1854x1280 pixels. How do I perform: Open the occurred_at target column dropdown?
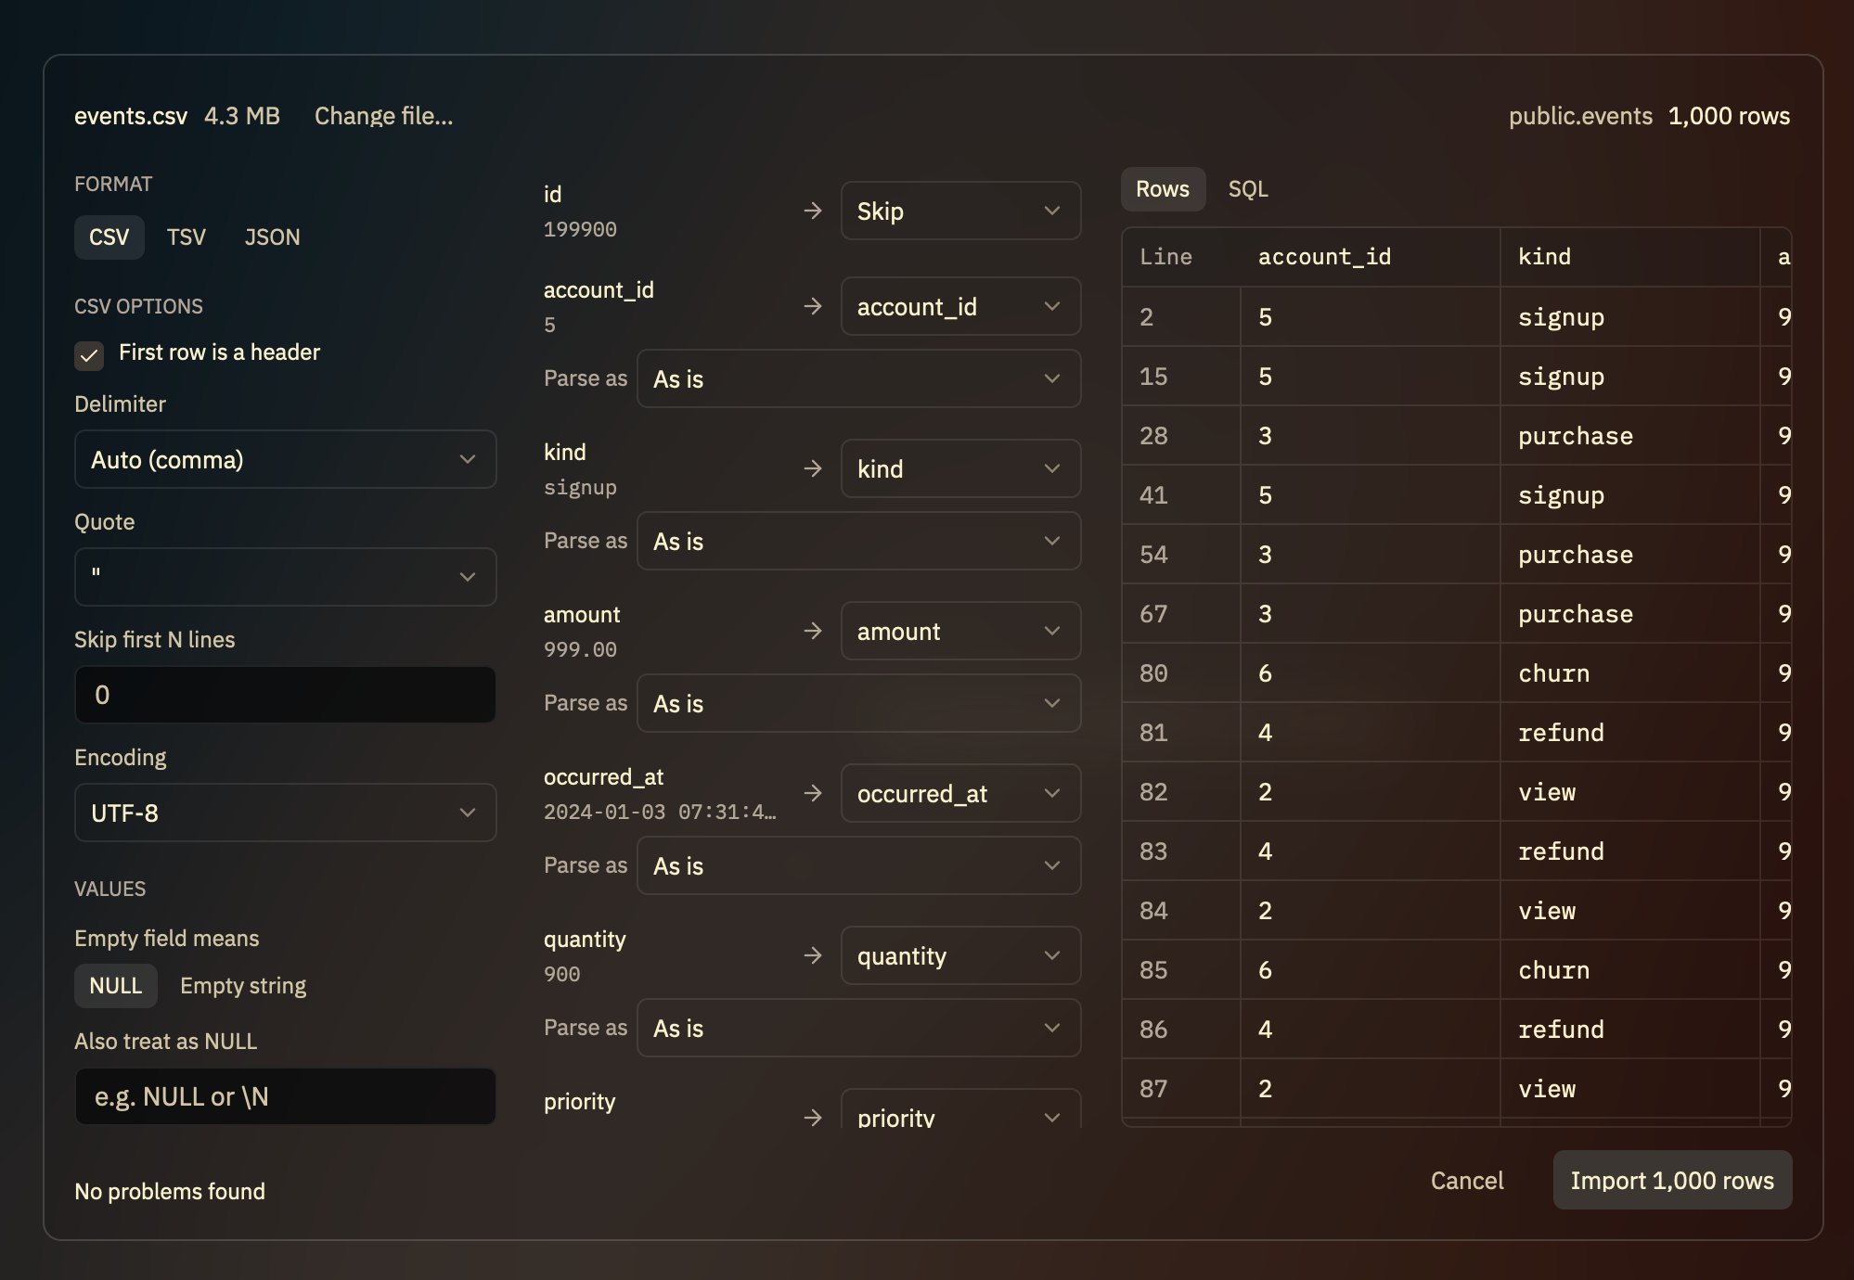(x=960, y=793)
